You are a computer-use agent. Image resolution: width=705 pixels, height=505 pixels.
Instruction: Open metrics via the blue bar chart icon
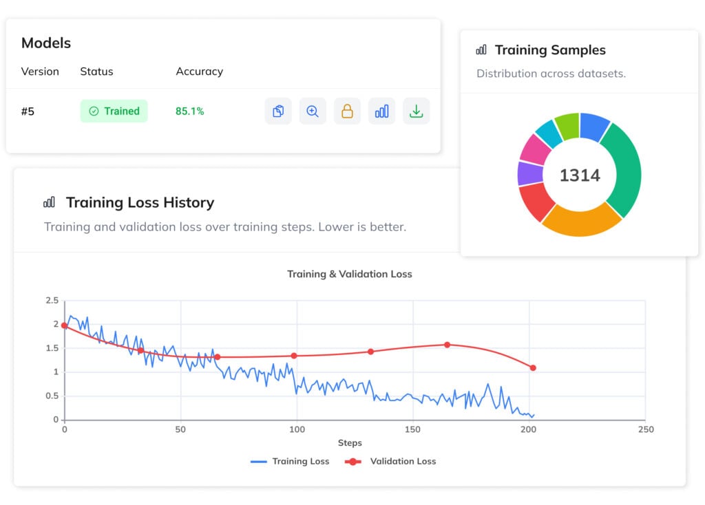coord(381,111)
